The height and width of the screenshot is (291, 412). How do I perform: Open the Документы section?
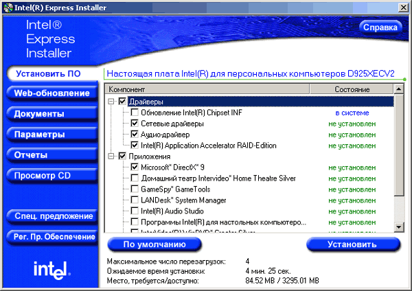pyautogui.click(x=51, y=114)
